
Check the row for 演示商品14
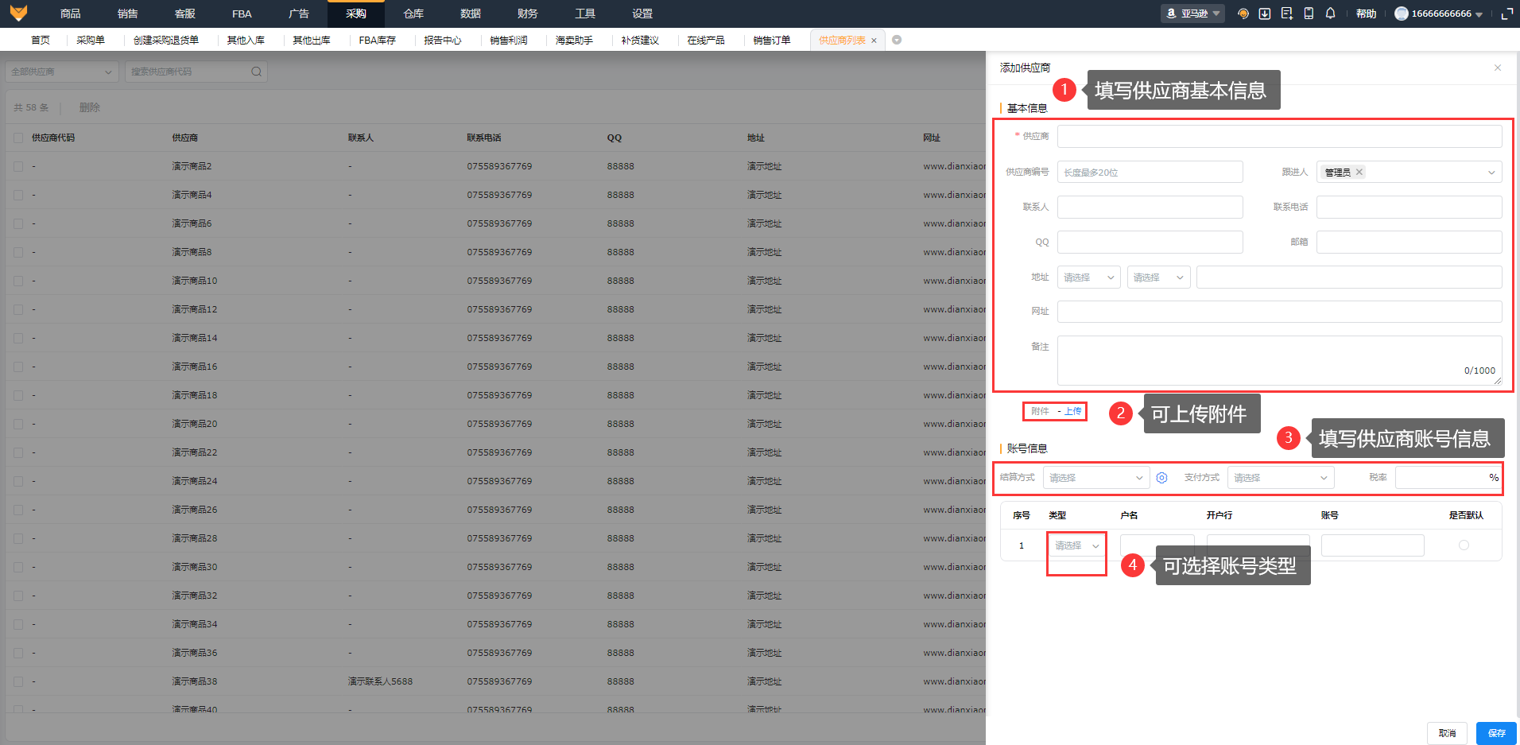[x=18, y=338]
